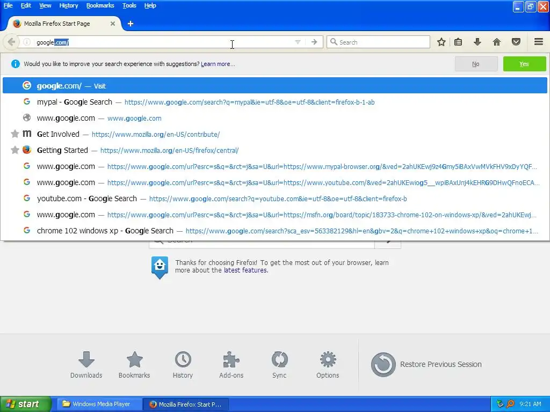This screenshot has height=412, width=550.
Task: Open the downloads arrow toolbar icon
Action: (x=477, y=42)
